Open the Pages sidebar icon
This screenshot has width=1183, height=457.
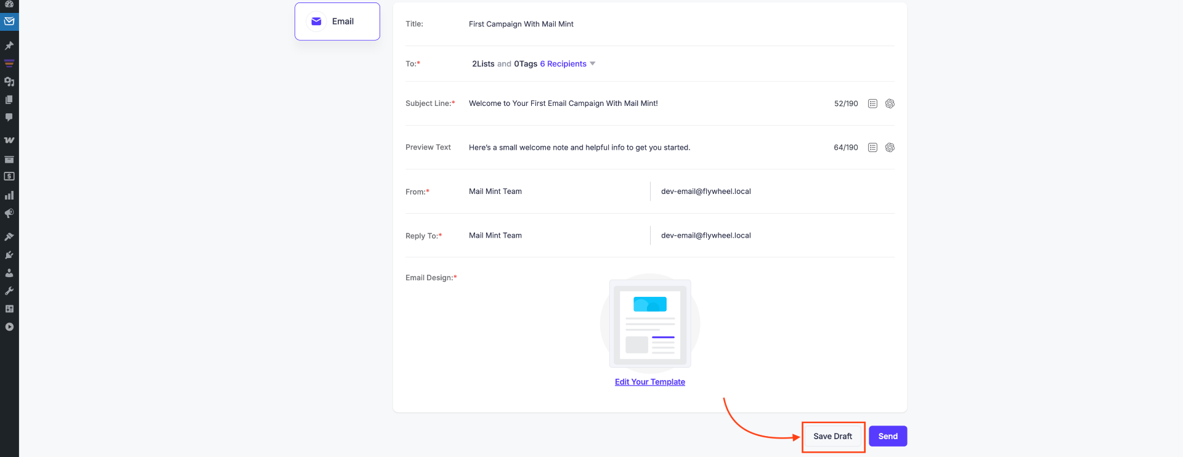[9, 99]
